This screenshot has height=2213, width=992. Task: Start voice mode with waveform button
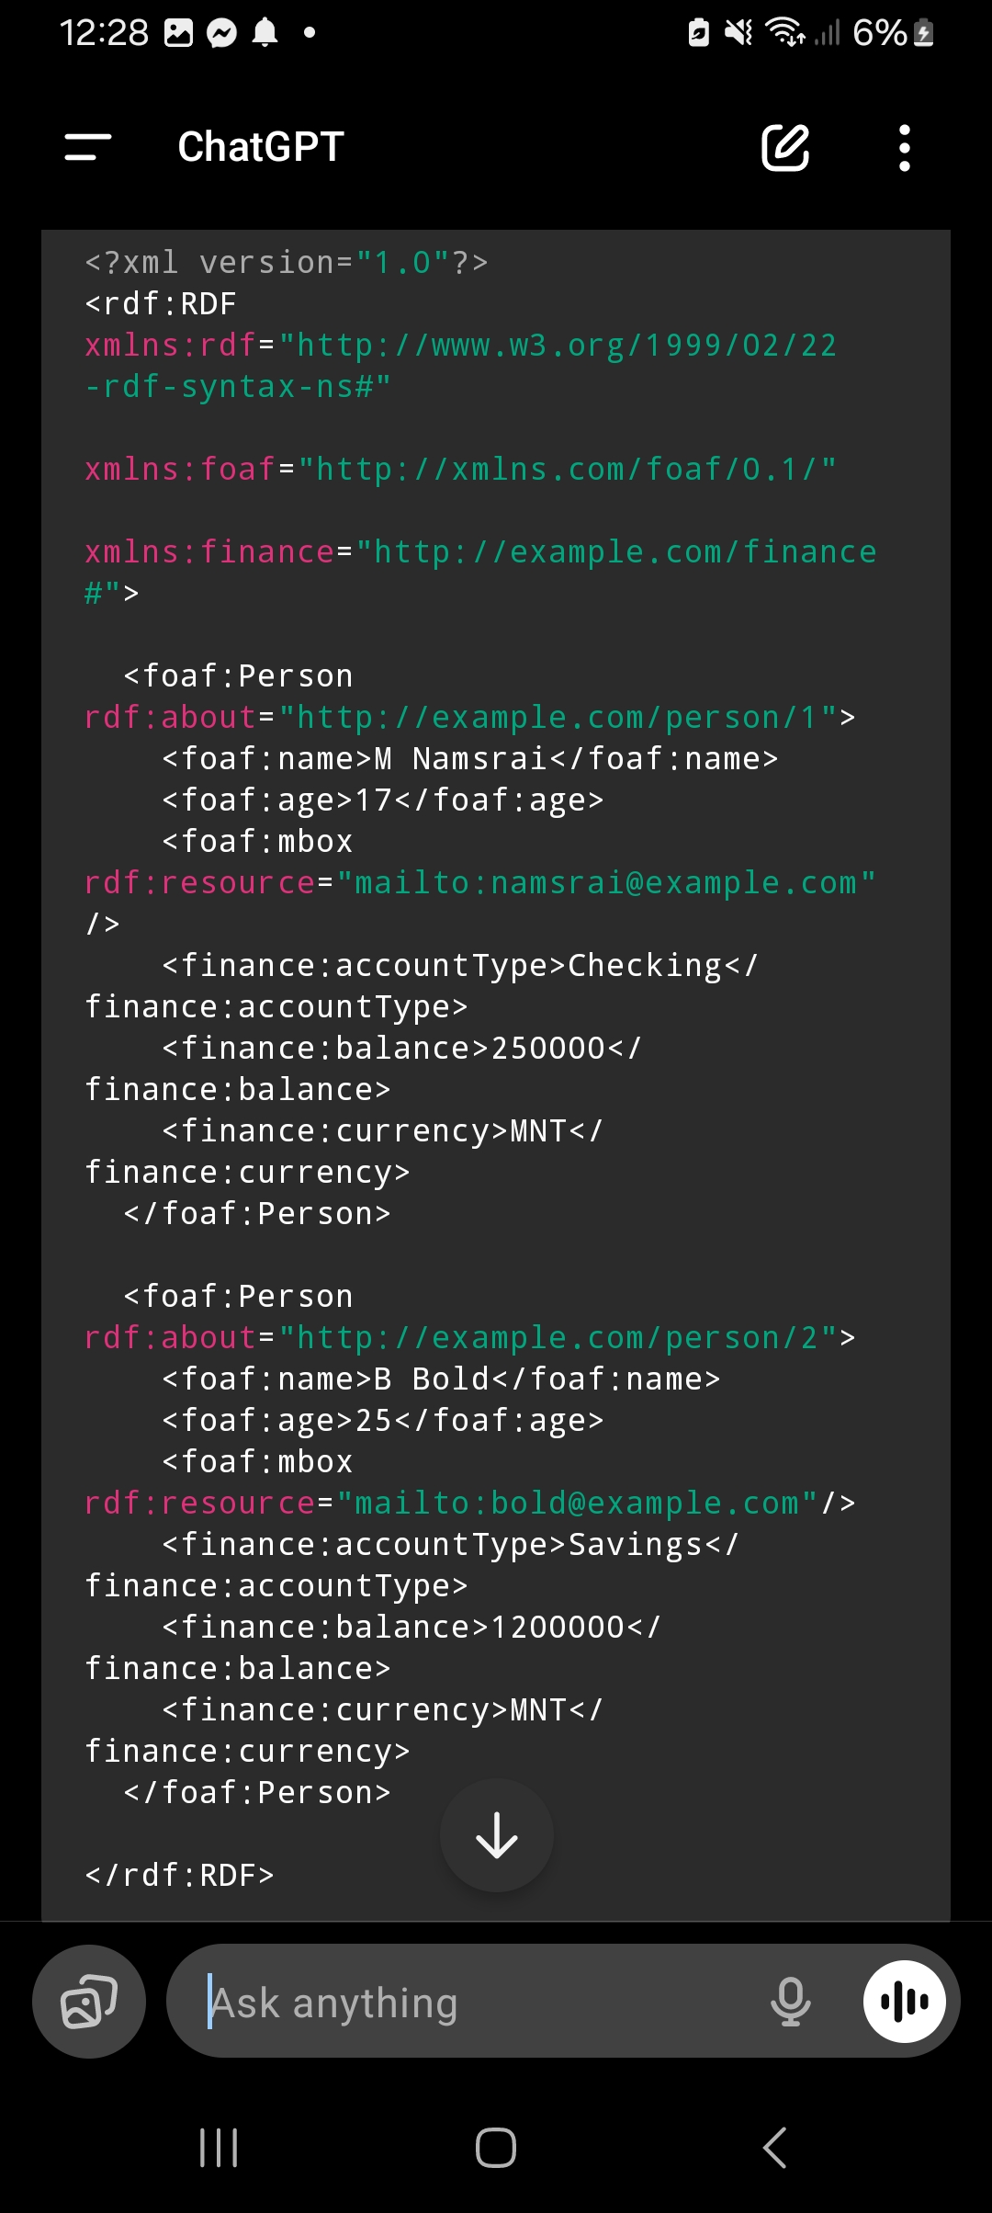point(905,2001)
